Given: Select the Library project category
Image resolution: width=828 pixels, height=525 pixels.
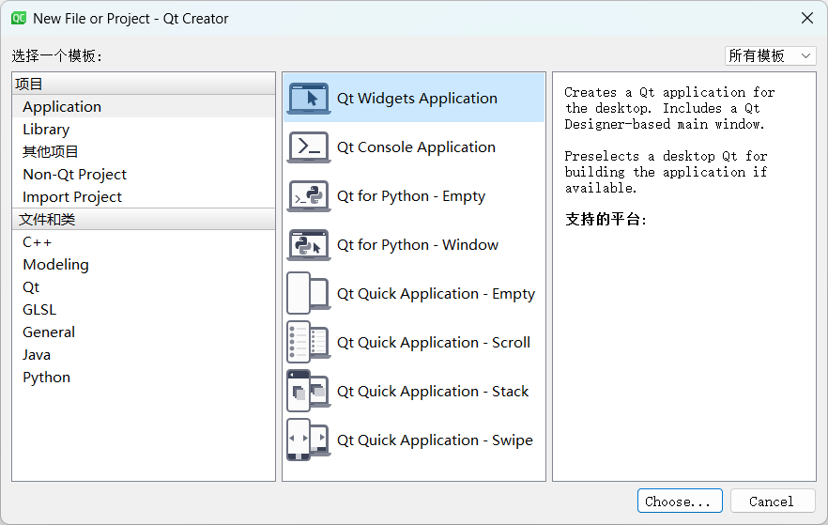Looking at the screenshot, I should tap(46, 130).
